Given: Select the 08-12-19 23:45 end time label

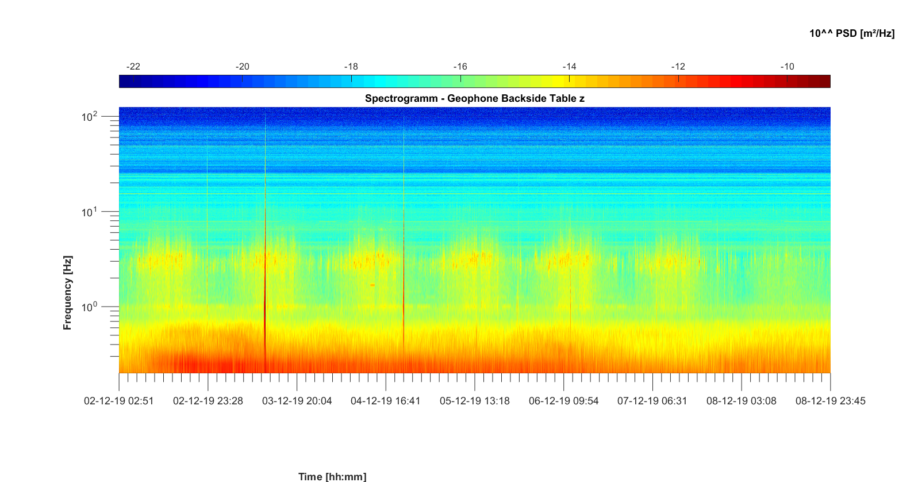Looking at the screenshot, I should pos(830,401).
